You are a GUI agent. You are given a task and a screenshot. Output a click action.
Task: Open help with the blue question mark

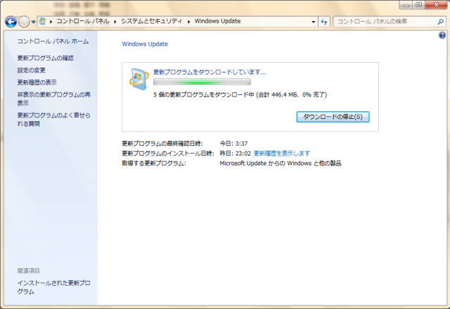pyautogui.click(x=442, y=35)
